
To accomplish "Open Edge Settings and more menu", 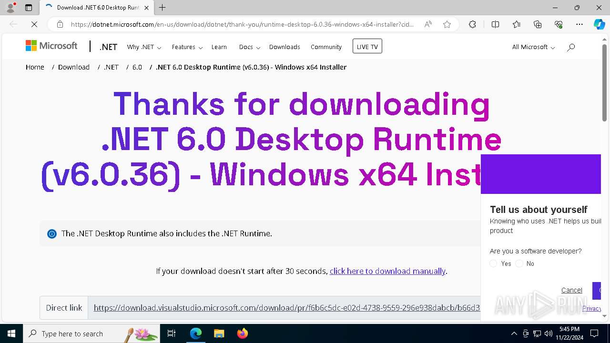I will 579,24.
